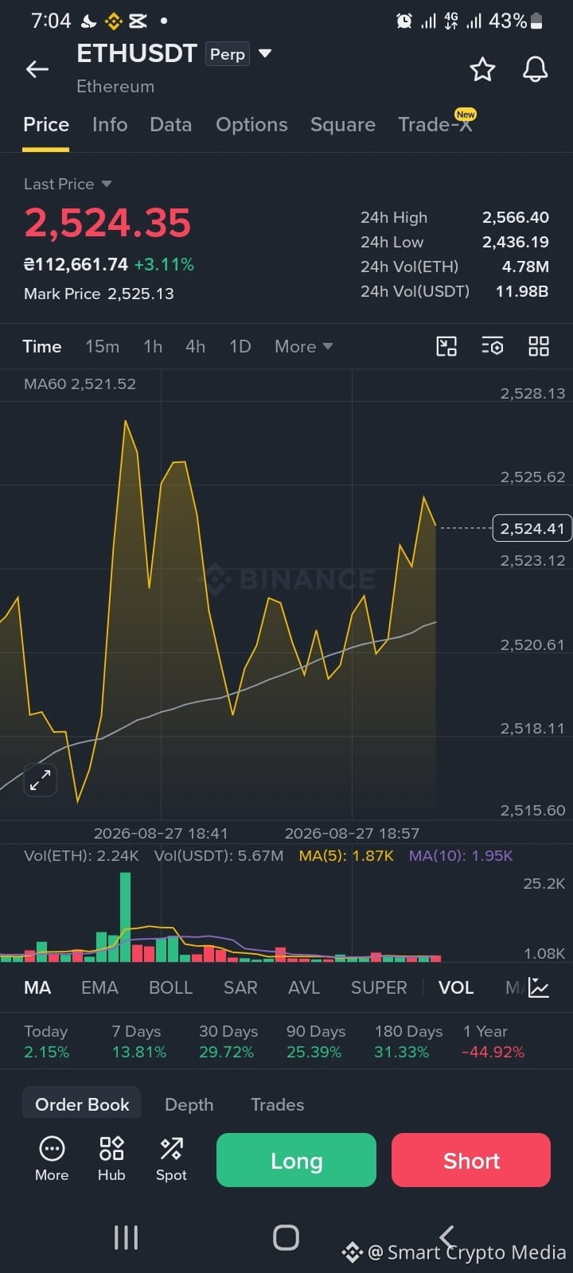Open the Order Book tab
Screen dimensions: 573x1273
[x=82, y=1104]
